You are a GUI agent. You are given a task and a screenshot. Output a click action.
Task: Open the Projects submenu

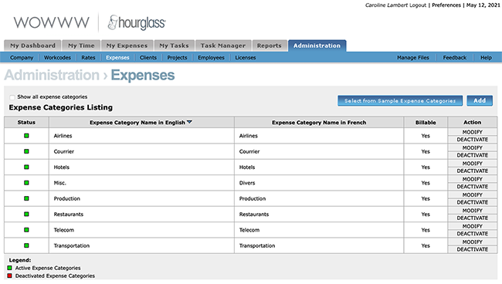177,58
